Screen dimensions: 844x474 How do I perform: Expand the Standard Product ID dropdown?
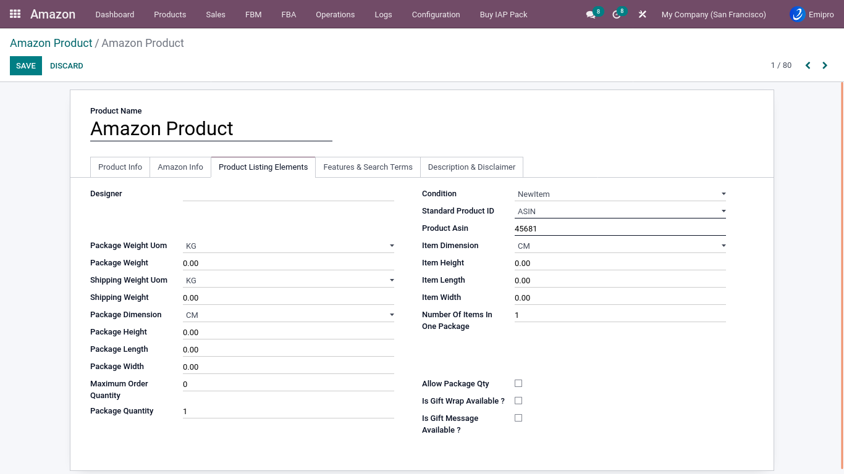pos(620,211)
